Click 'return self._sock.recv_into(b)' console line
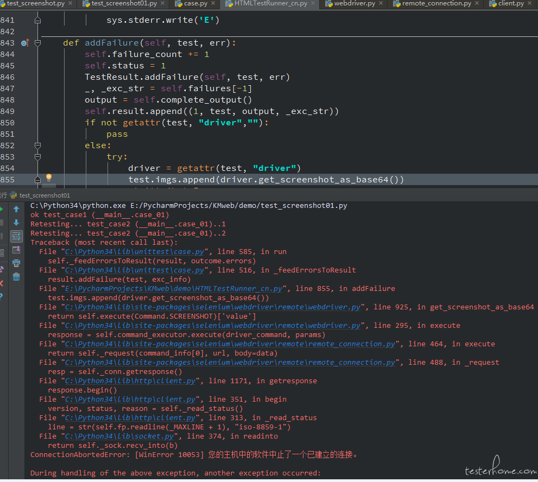 coord(113,446)
